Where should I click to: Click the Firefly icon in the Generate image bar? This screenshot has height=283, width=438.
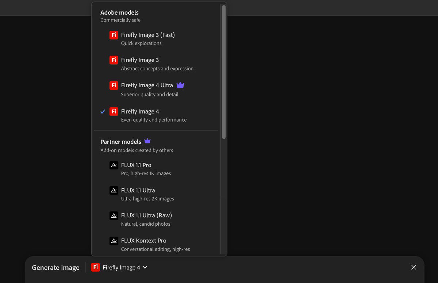coord(96,267)
